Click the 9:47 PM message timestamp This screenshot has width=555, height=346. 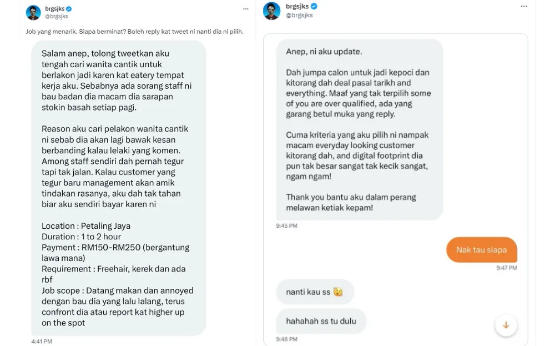[507, 268]
